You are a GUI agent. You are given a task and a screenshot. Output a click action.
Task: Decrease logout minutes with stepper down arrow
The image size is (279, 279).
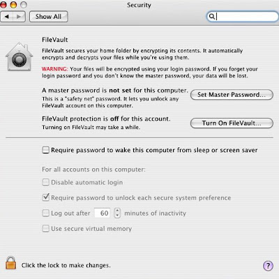pyautogui.click(x=117, y=216)
